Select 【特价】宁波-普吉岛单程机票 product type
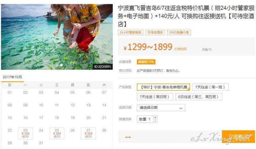The image size is (256, 149). 164,87
